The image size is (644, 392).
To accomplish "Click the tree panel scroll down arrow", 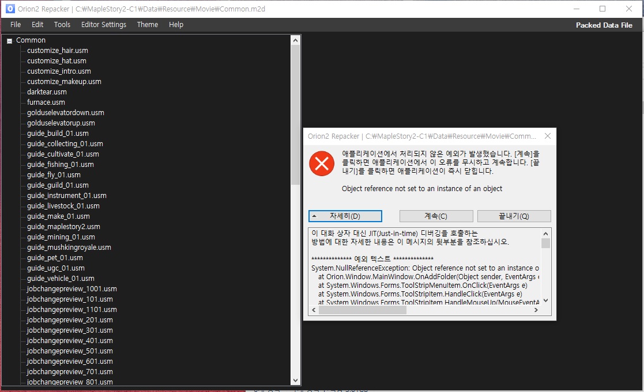I will point(295,380).
